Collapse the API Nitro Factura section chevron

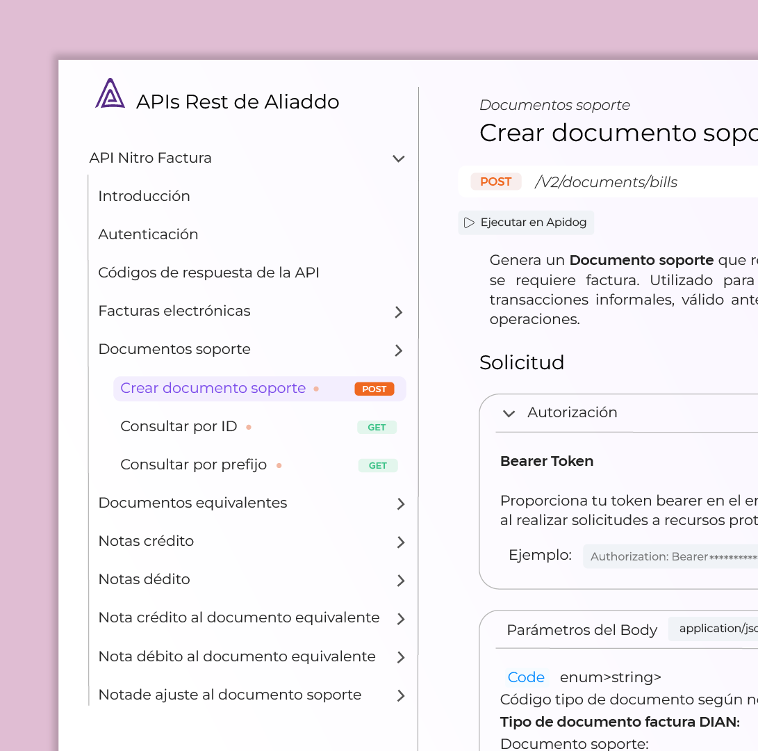399,159
